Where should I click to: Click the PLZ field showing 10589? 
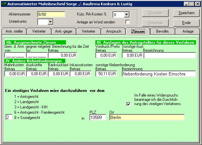98,117
